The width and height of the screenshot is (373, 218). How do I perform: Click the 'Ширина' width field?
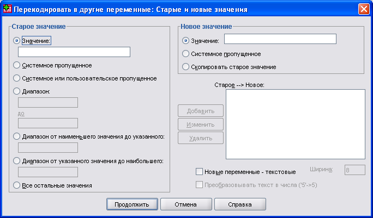pyautogui.click(x=354, y=170)
